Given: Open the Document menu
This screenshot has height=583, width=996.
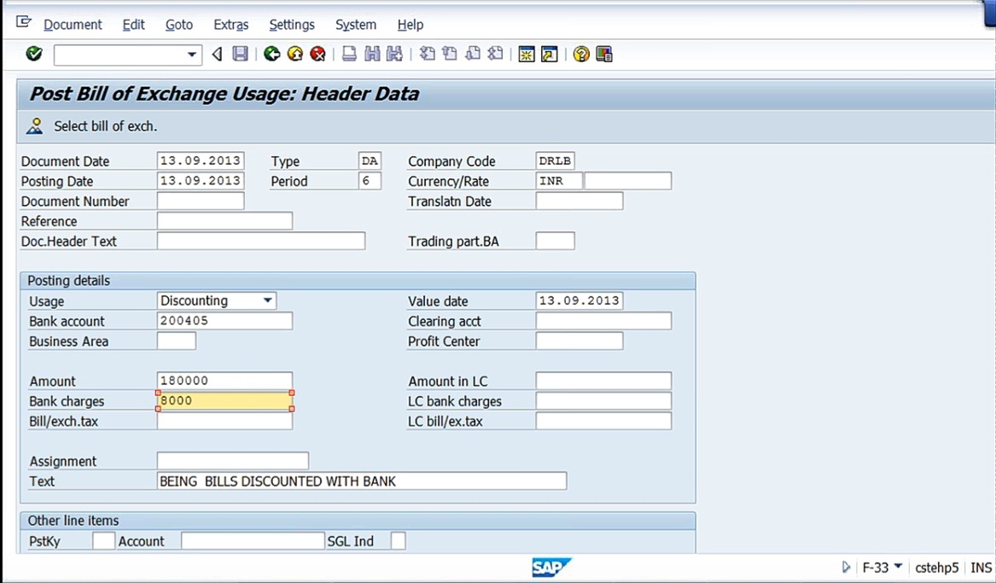Looking at the screenshot, I should [73, 25].
